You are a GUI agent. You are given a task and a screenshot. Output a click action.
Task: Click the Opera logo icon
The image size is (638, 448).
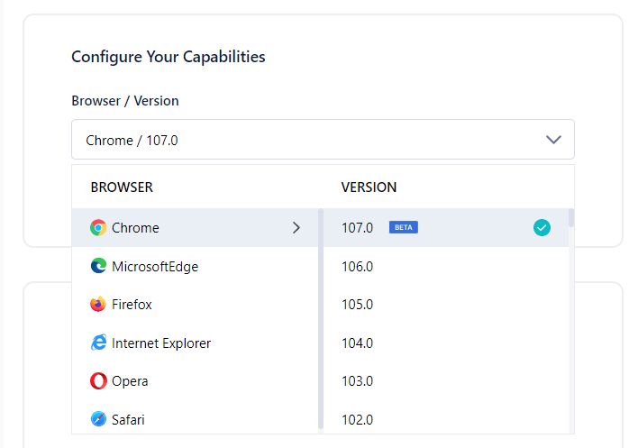click(x=98, y=381)
